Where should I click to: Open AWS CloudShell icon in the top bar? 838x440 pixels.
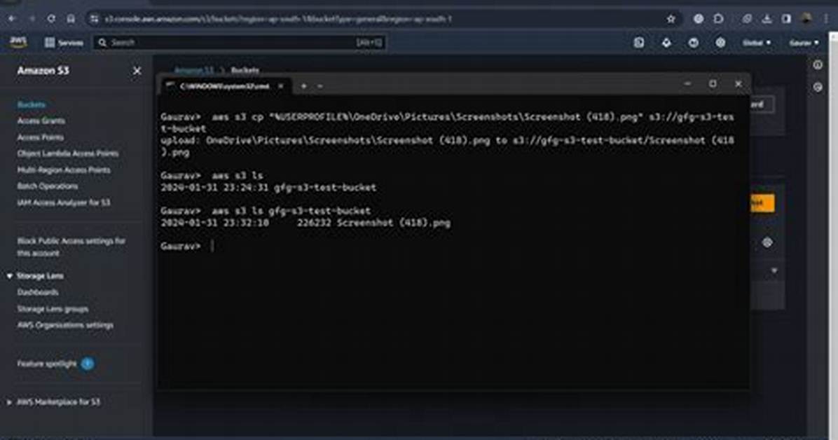638,42
